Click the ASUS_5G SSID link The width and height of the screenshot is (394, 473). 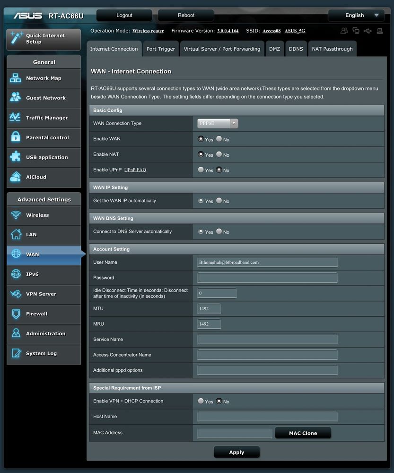pyautogui.click(x=295, y=31)
